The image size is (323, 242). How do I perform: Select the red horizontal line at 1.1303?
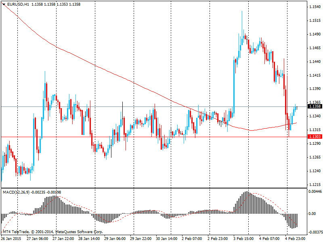pyautogui.click(x=154, y=137)
